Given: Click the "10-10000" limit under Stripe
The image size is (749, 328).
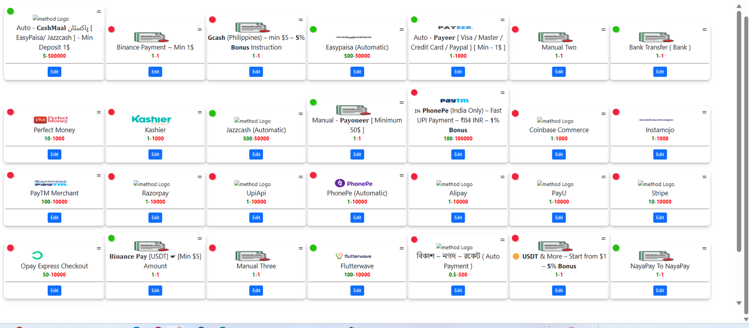Looking at the screenshot, I should [660, 202].
